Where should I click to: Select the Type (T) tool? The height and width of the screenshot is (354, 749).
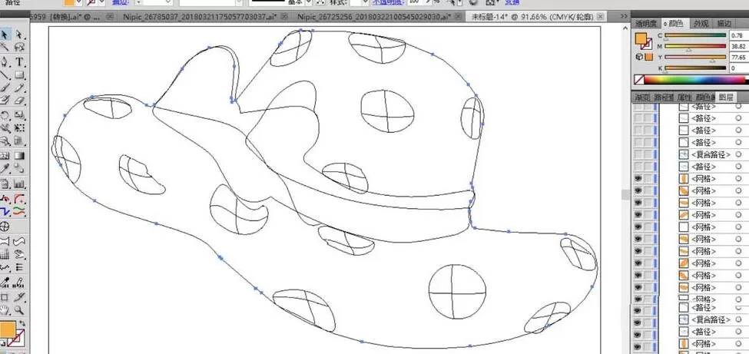tap(19, 62)
